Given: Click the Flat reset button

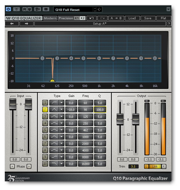Looking at the screenshot, I should 164,18.
